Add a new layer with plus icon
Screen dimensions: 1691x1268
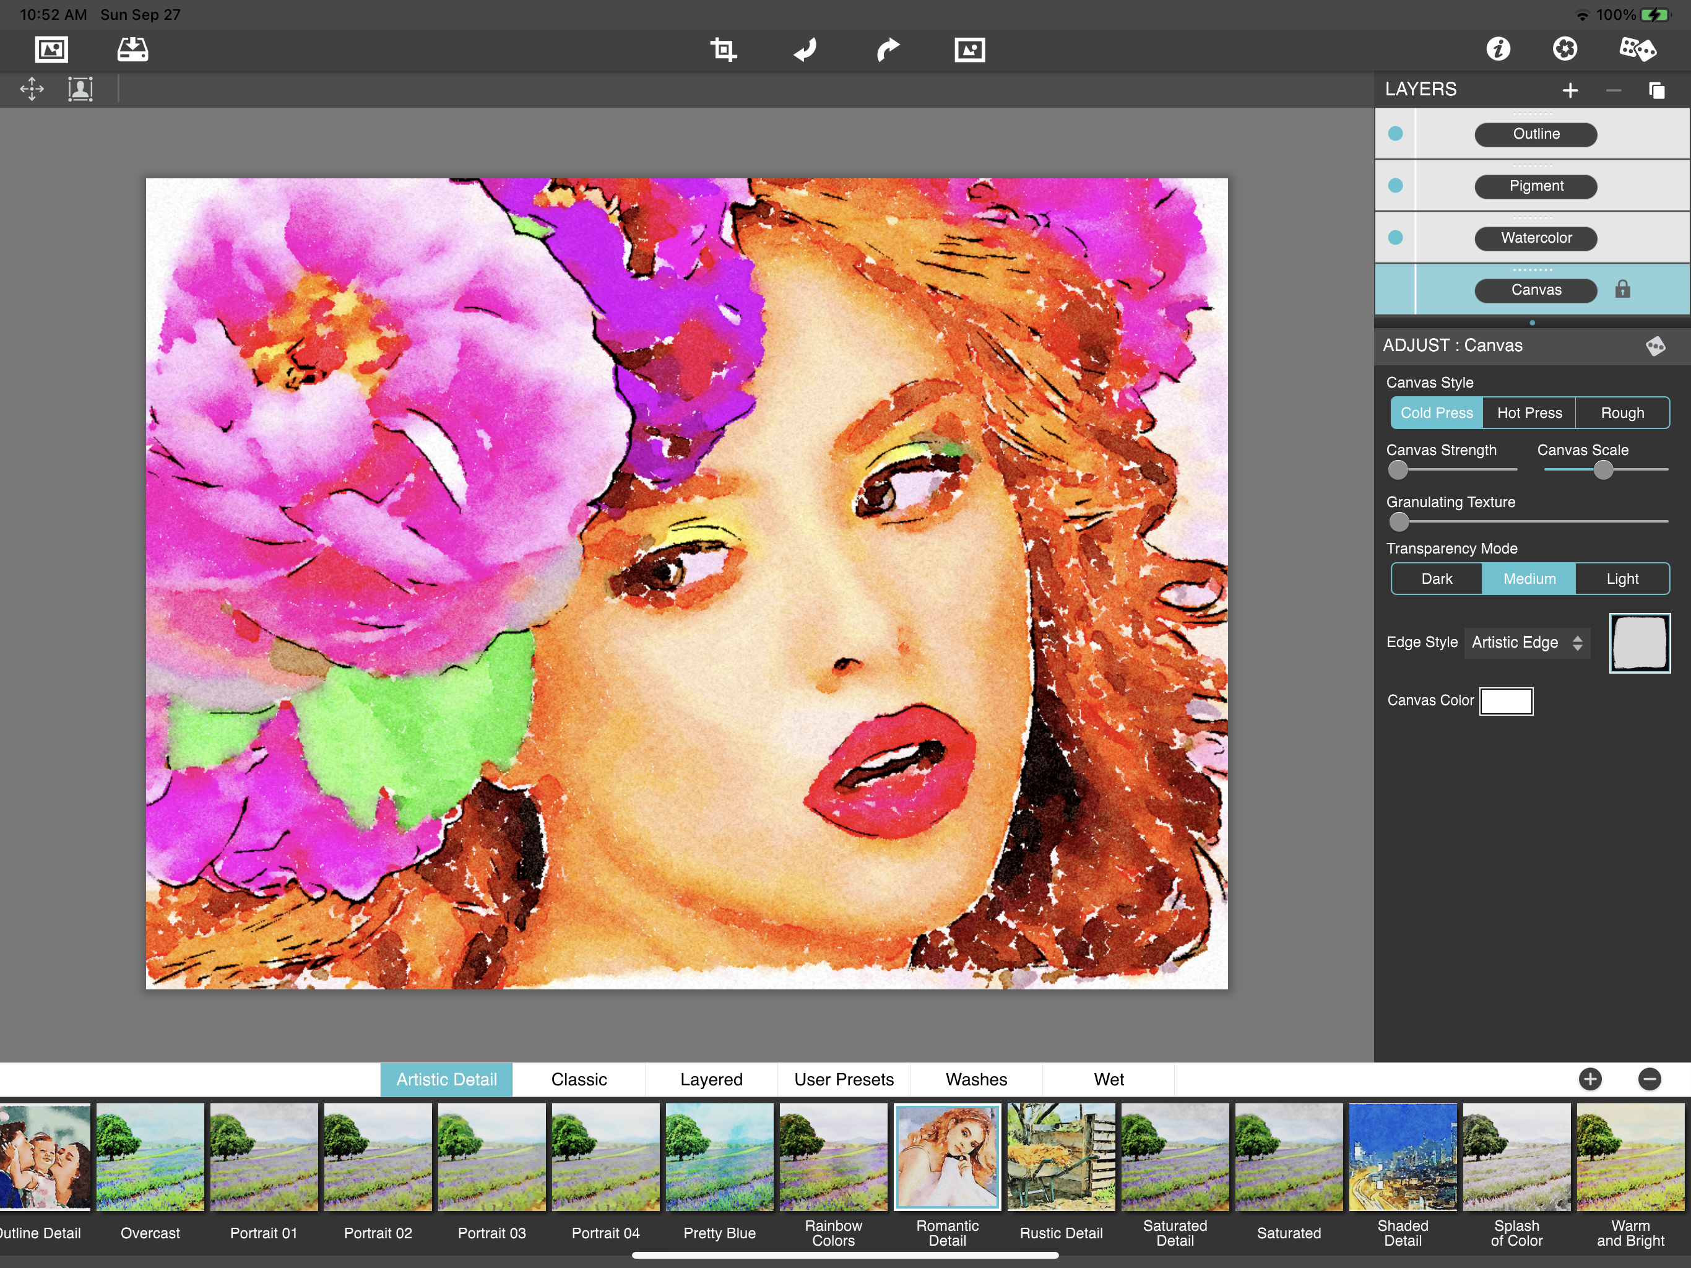pyautogui.click(x=1570, y=90)
